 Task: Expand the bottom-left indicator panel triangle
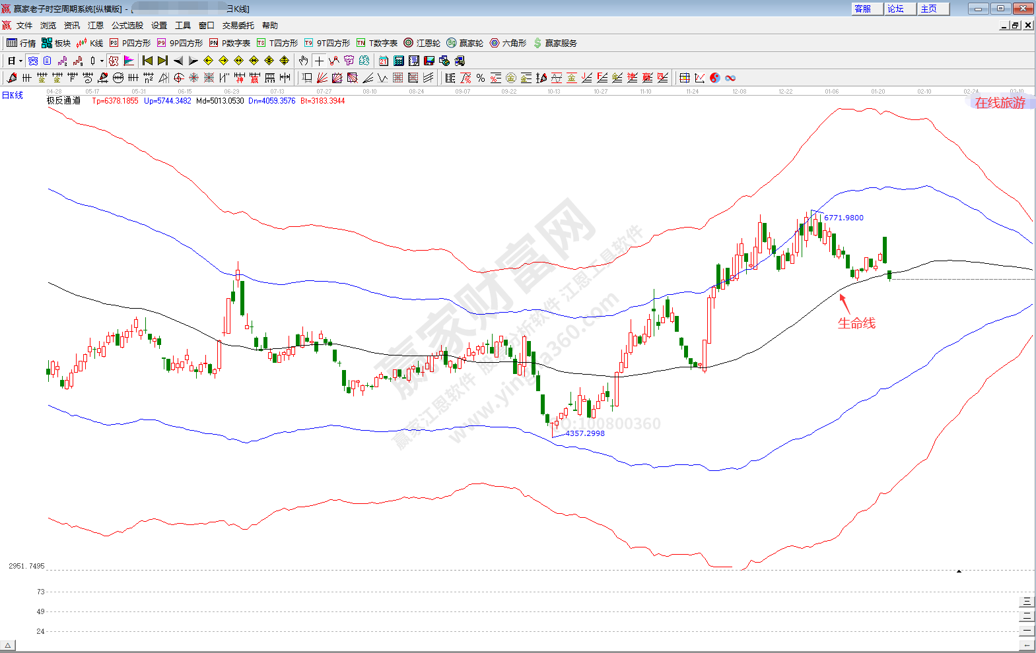pos(8,645)
